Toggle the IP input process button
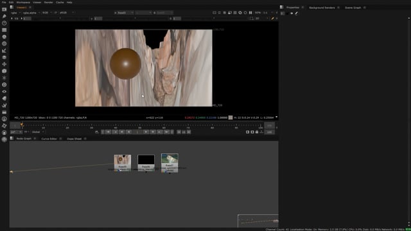 point(56,13)
